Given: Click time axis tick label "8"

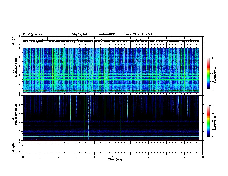Looking at the screenshot, I should pyautogui.click(x=166, y=157).
